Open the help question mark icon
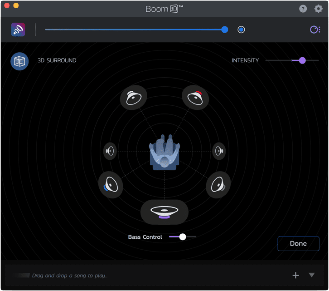 click(303, 9)
